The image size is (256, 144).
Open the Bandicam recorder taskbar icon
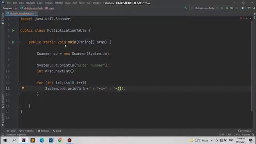click(x=69, y=140)
